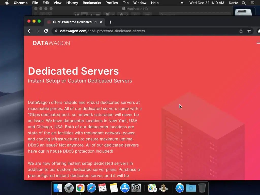Click the DATAWAGON logo
Image resolution: width=260 pixels, height=195 pixels.
tap(51, 43)
